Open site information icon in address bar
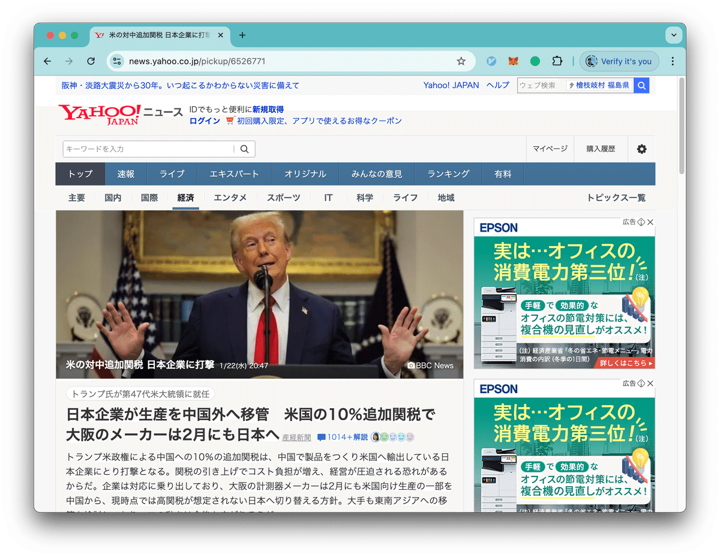 coord(117,61)
